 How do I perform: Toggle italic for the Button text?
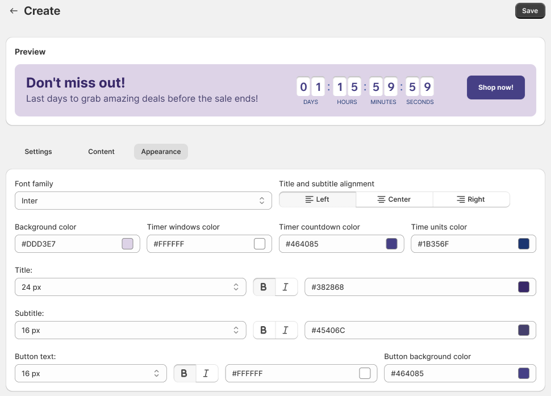pyautogui.click(x=206, y=374)
